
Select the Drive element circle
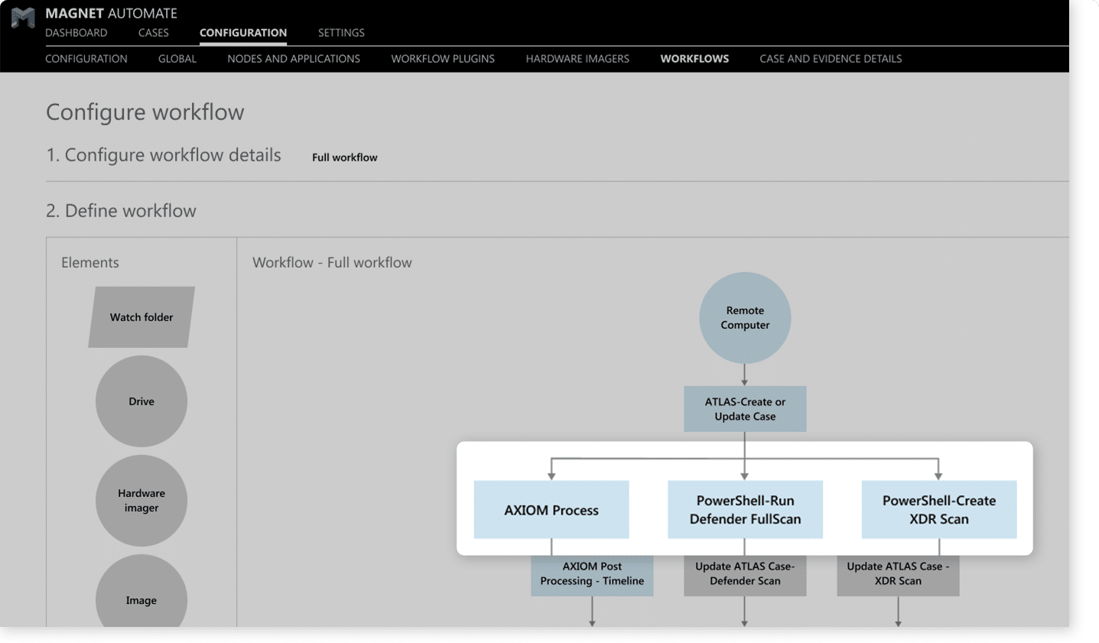(141, 401)
